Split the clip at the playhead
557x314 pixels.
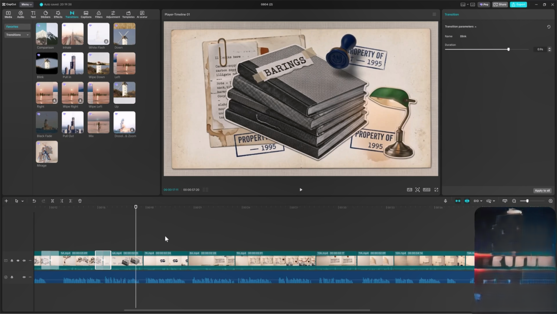tap(52, 201)
